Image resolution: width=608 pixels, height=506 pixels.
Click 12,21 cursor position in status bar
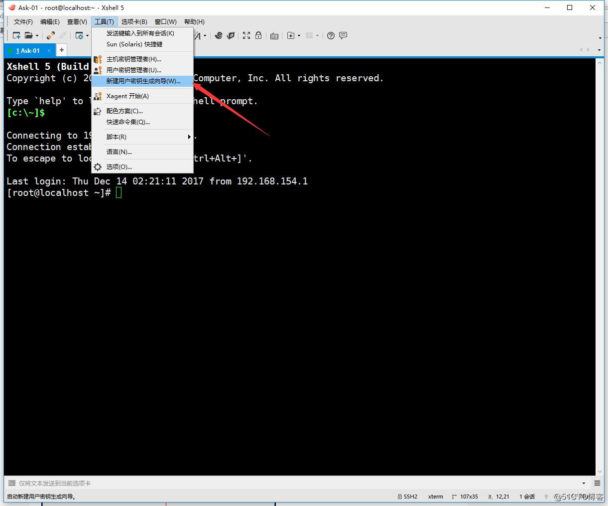499,497
